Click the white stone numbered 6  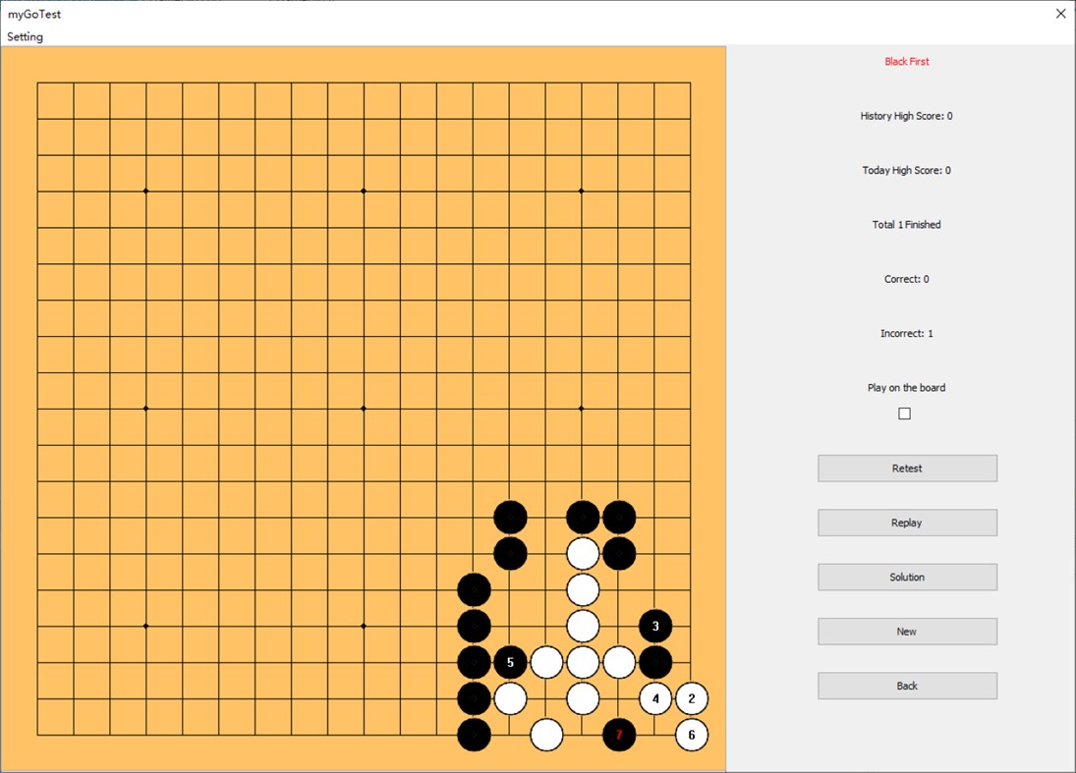pyautogui.click(x=692, y=735)
